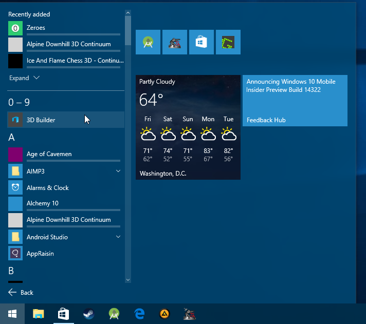This screenshot has width=366, height=324.
Task: Click the recently added Alpine Downhill icon
Action: coord(15,45)
